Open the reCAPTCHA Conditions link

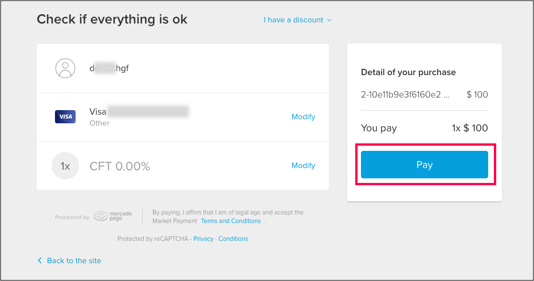233,239
